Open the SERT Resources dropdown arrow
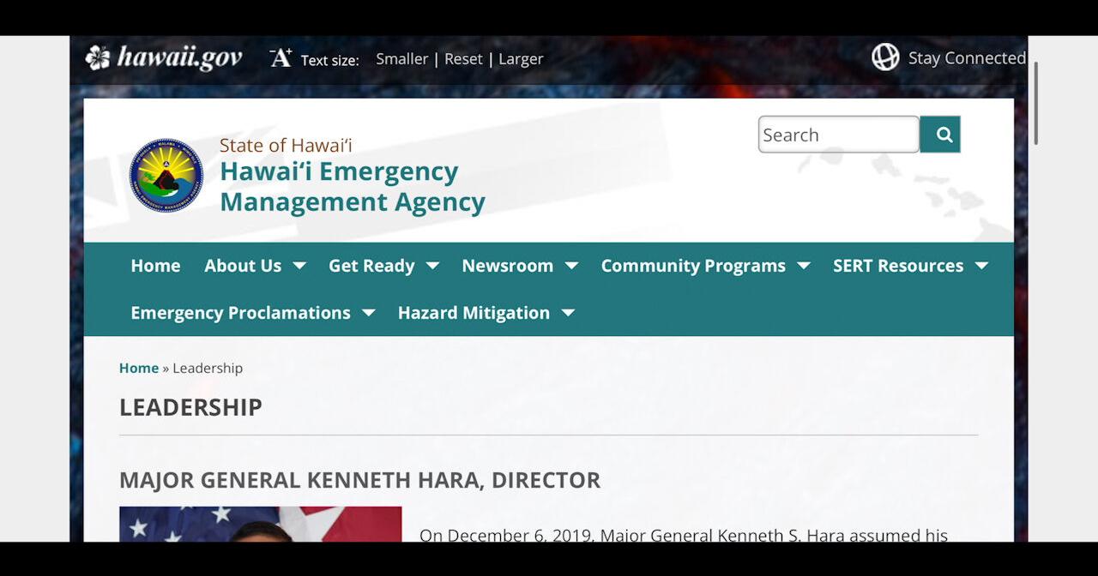This screenshot has height=576, width=1098. point(981,266)
